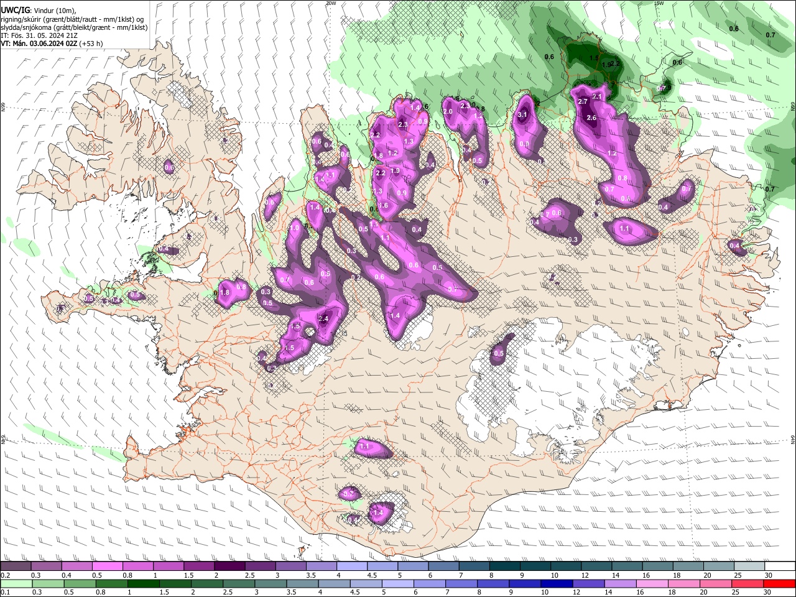
Task: Click the '0.2' label in the upper legend row
Action: (4, 575)
